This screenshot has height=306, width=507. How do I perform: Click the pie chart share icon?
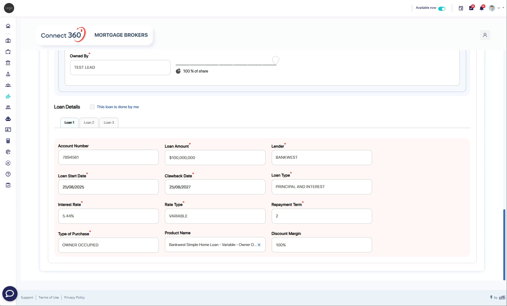click(x=178, y=71)
